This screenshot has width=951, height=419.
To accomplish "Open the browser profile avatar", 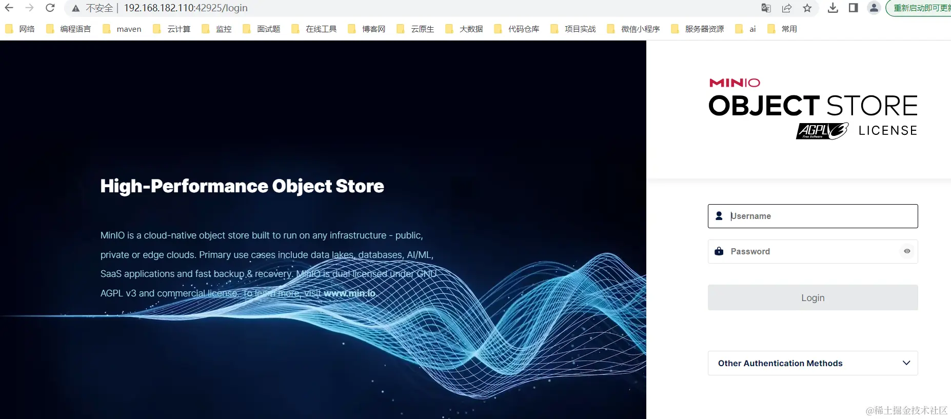I will point(874,8).
